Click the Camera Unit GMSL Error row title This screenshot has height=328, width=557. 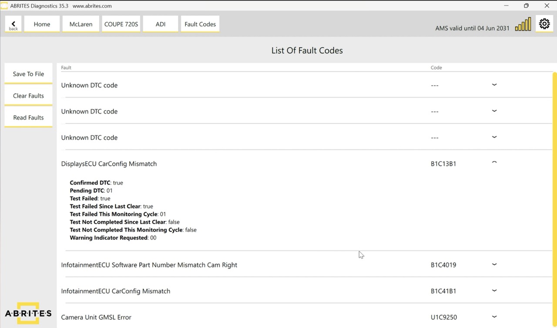(x=96, y=317)
